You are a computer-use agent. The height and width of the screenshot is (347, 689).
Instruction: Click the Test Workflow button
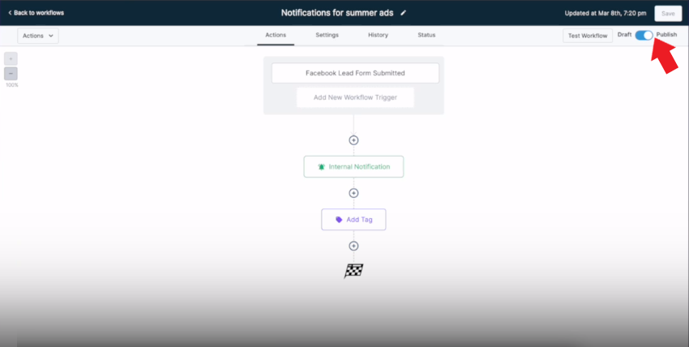[x=588, y=36]
